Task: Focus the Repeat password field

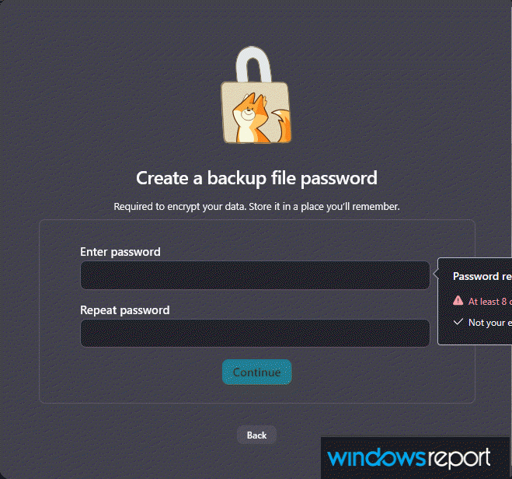Action: tap(255, 333)
